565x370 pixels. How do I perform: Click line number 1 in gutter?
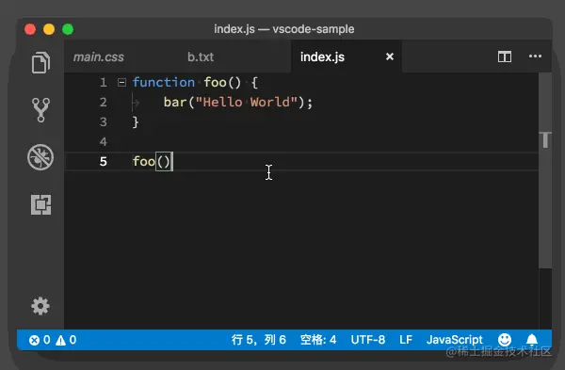[104, 83]
